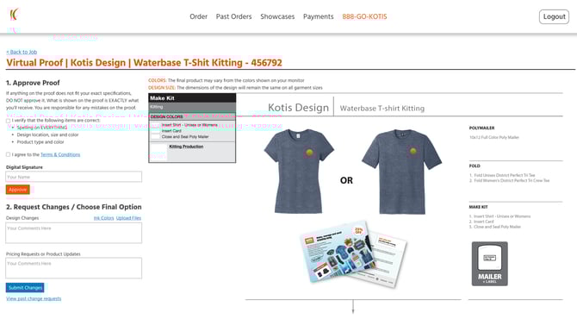Open the Upload Files link
The width and height of the screenshot is (577, 325).
tap(128, 218)
